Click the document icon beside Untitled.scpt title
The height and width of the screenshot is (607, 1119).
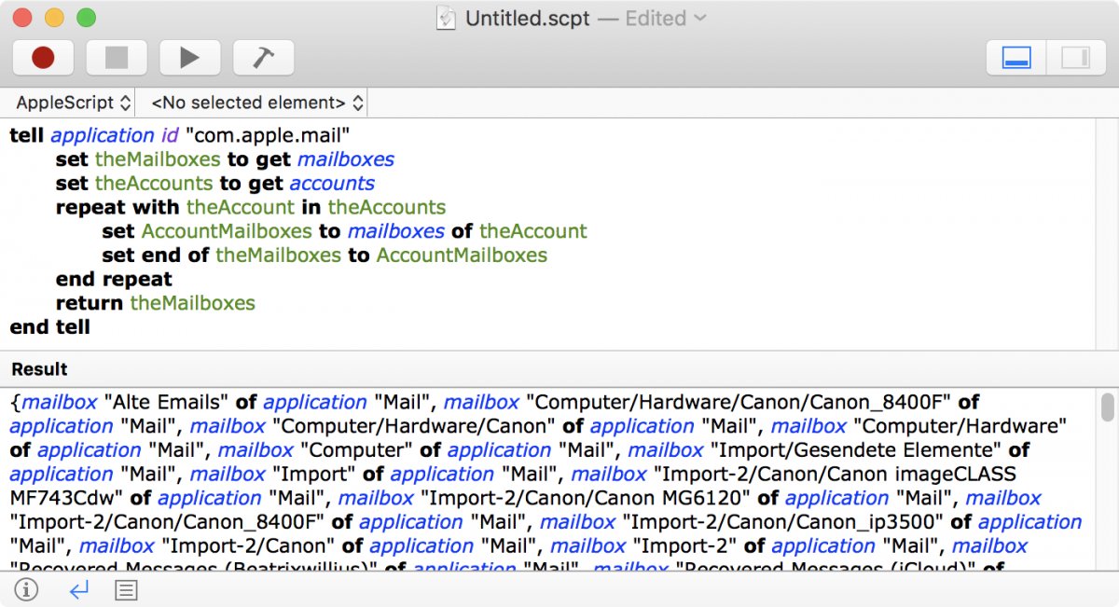coord(449,18)
